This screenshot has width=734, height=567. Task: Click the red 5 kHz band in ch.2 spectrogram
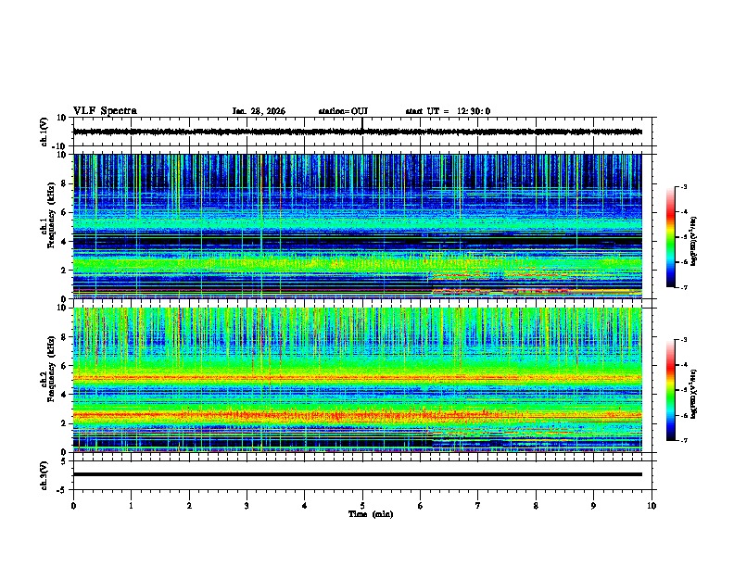tap(358, 377)
